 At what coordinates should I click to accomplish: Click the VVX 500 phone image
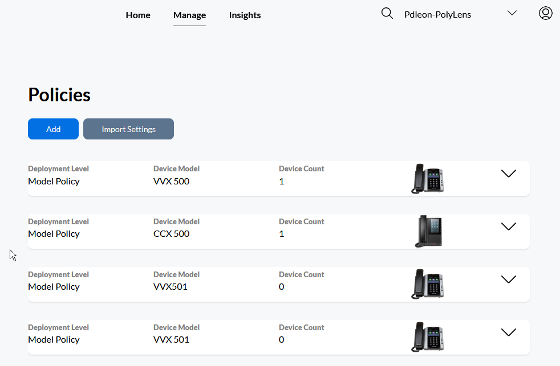pos(427,179)
